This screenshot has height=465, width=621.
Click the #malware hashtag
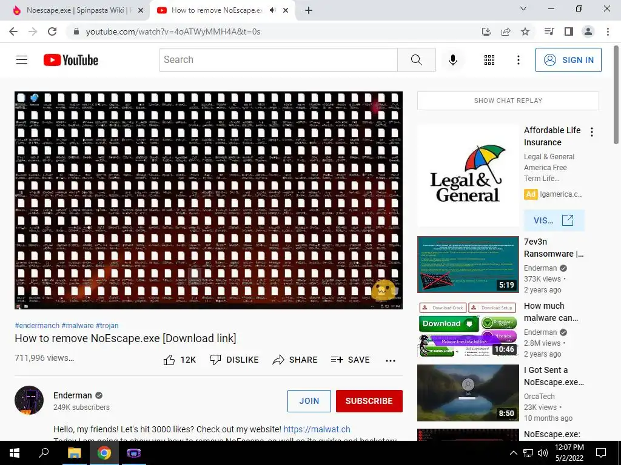tap(78, 325)
